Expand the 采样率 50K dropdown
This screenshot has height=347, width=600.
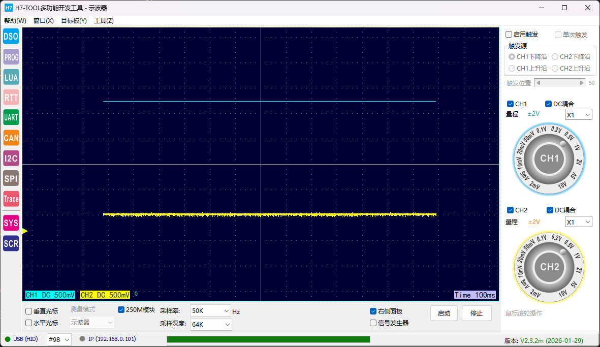coord(211,310)
